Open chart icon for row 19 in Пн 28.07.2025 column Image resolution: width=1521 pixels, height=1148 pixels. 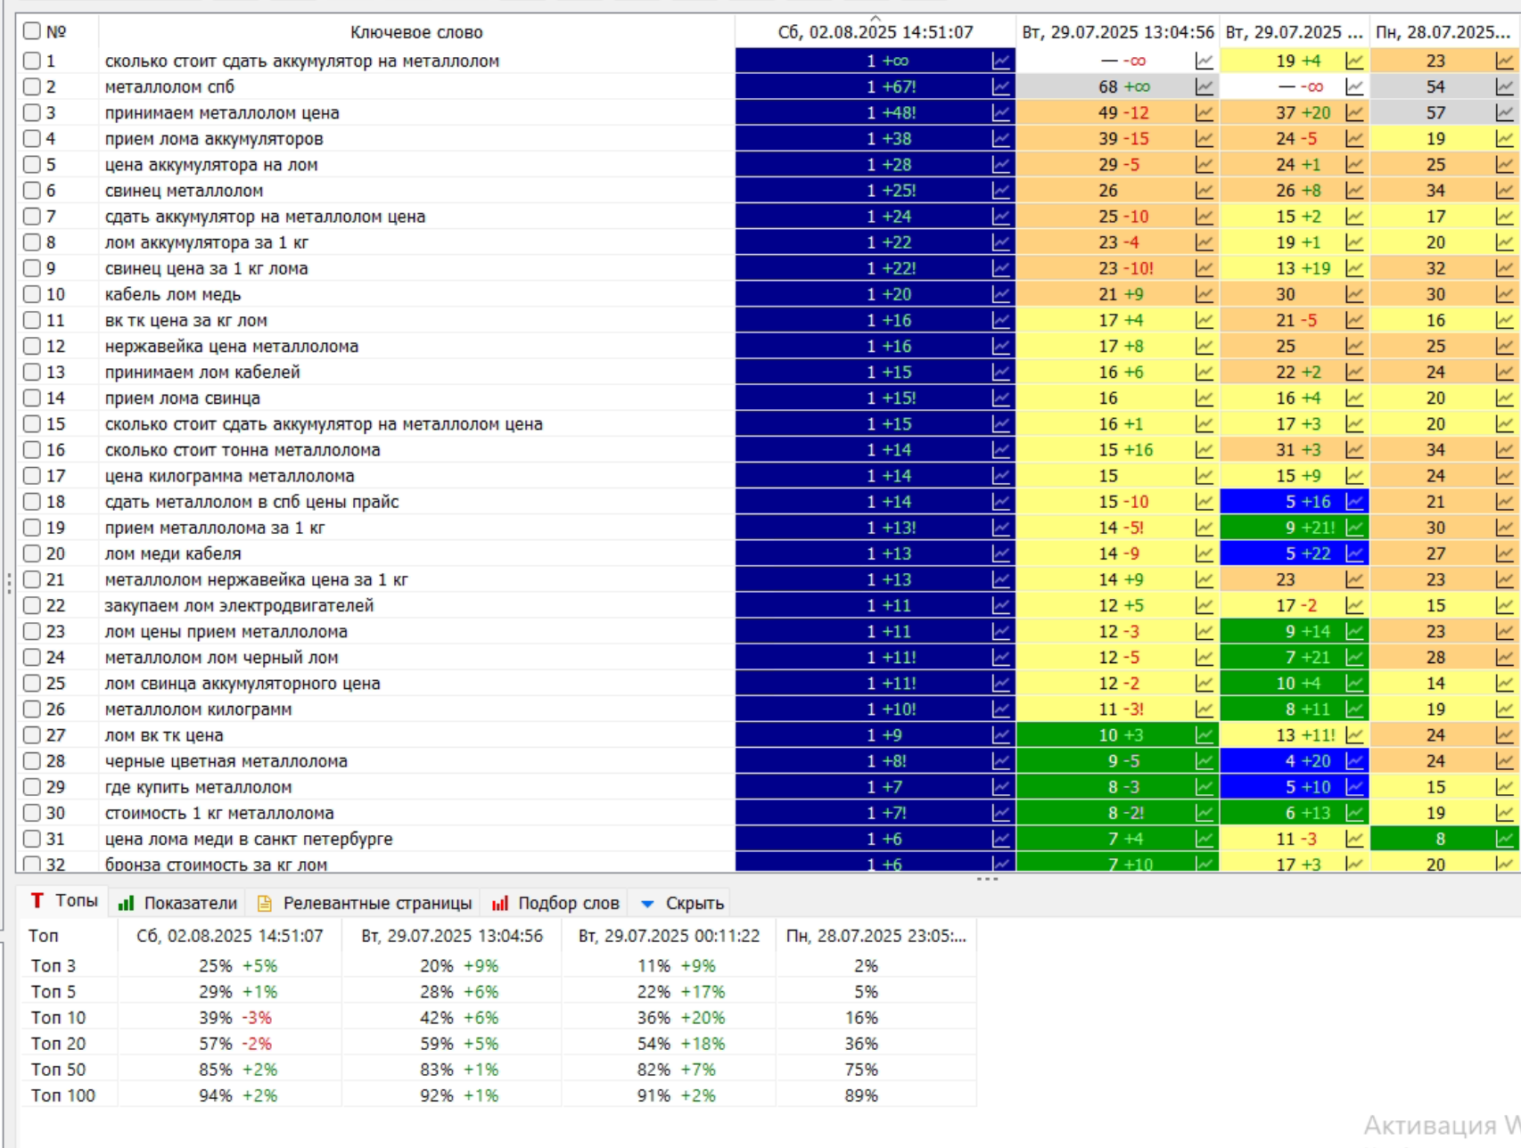[1505, 528]
